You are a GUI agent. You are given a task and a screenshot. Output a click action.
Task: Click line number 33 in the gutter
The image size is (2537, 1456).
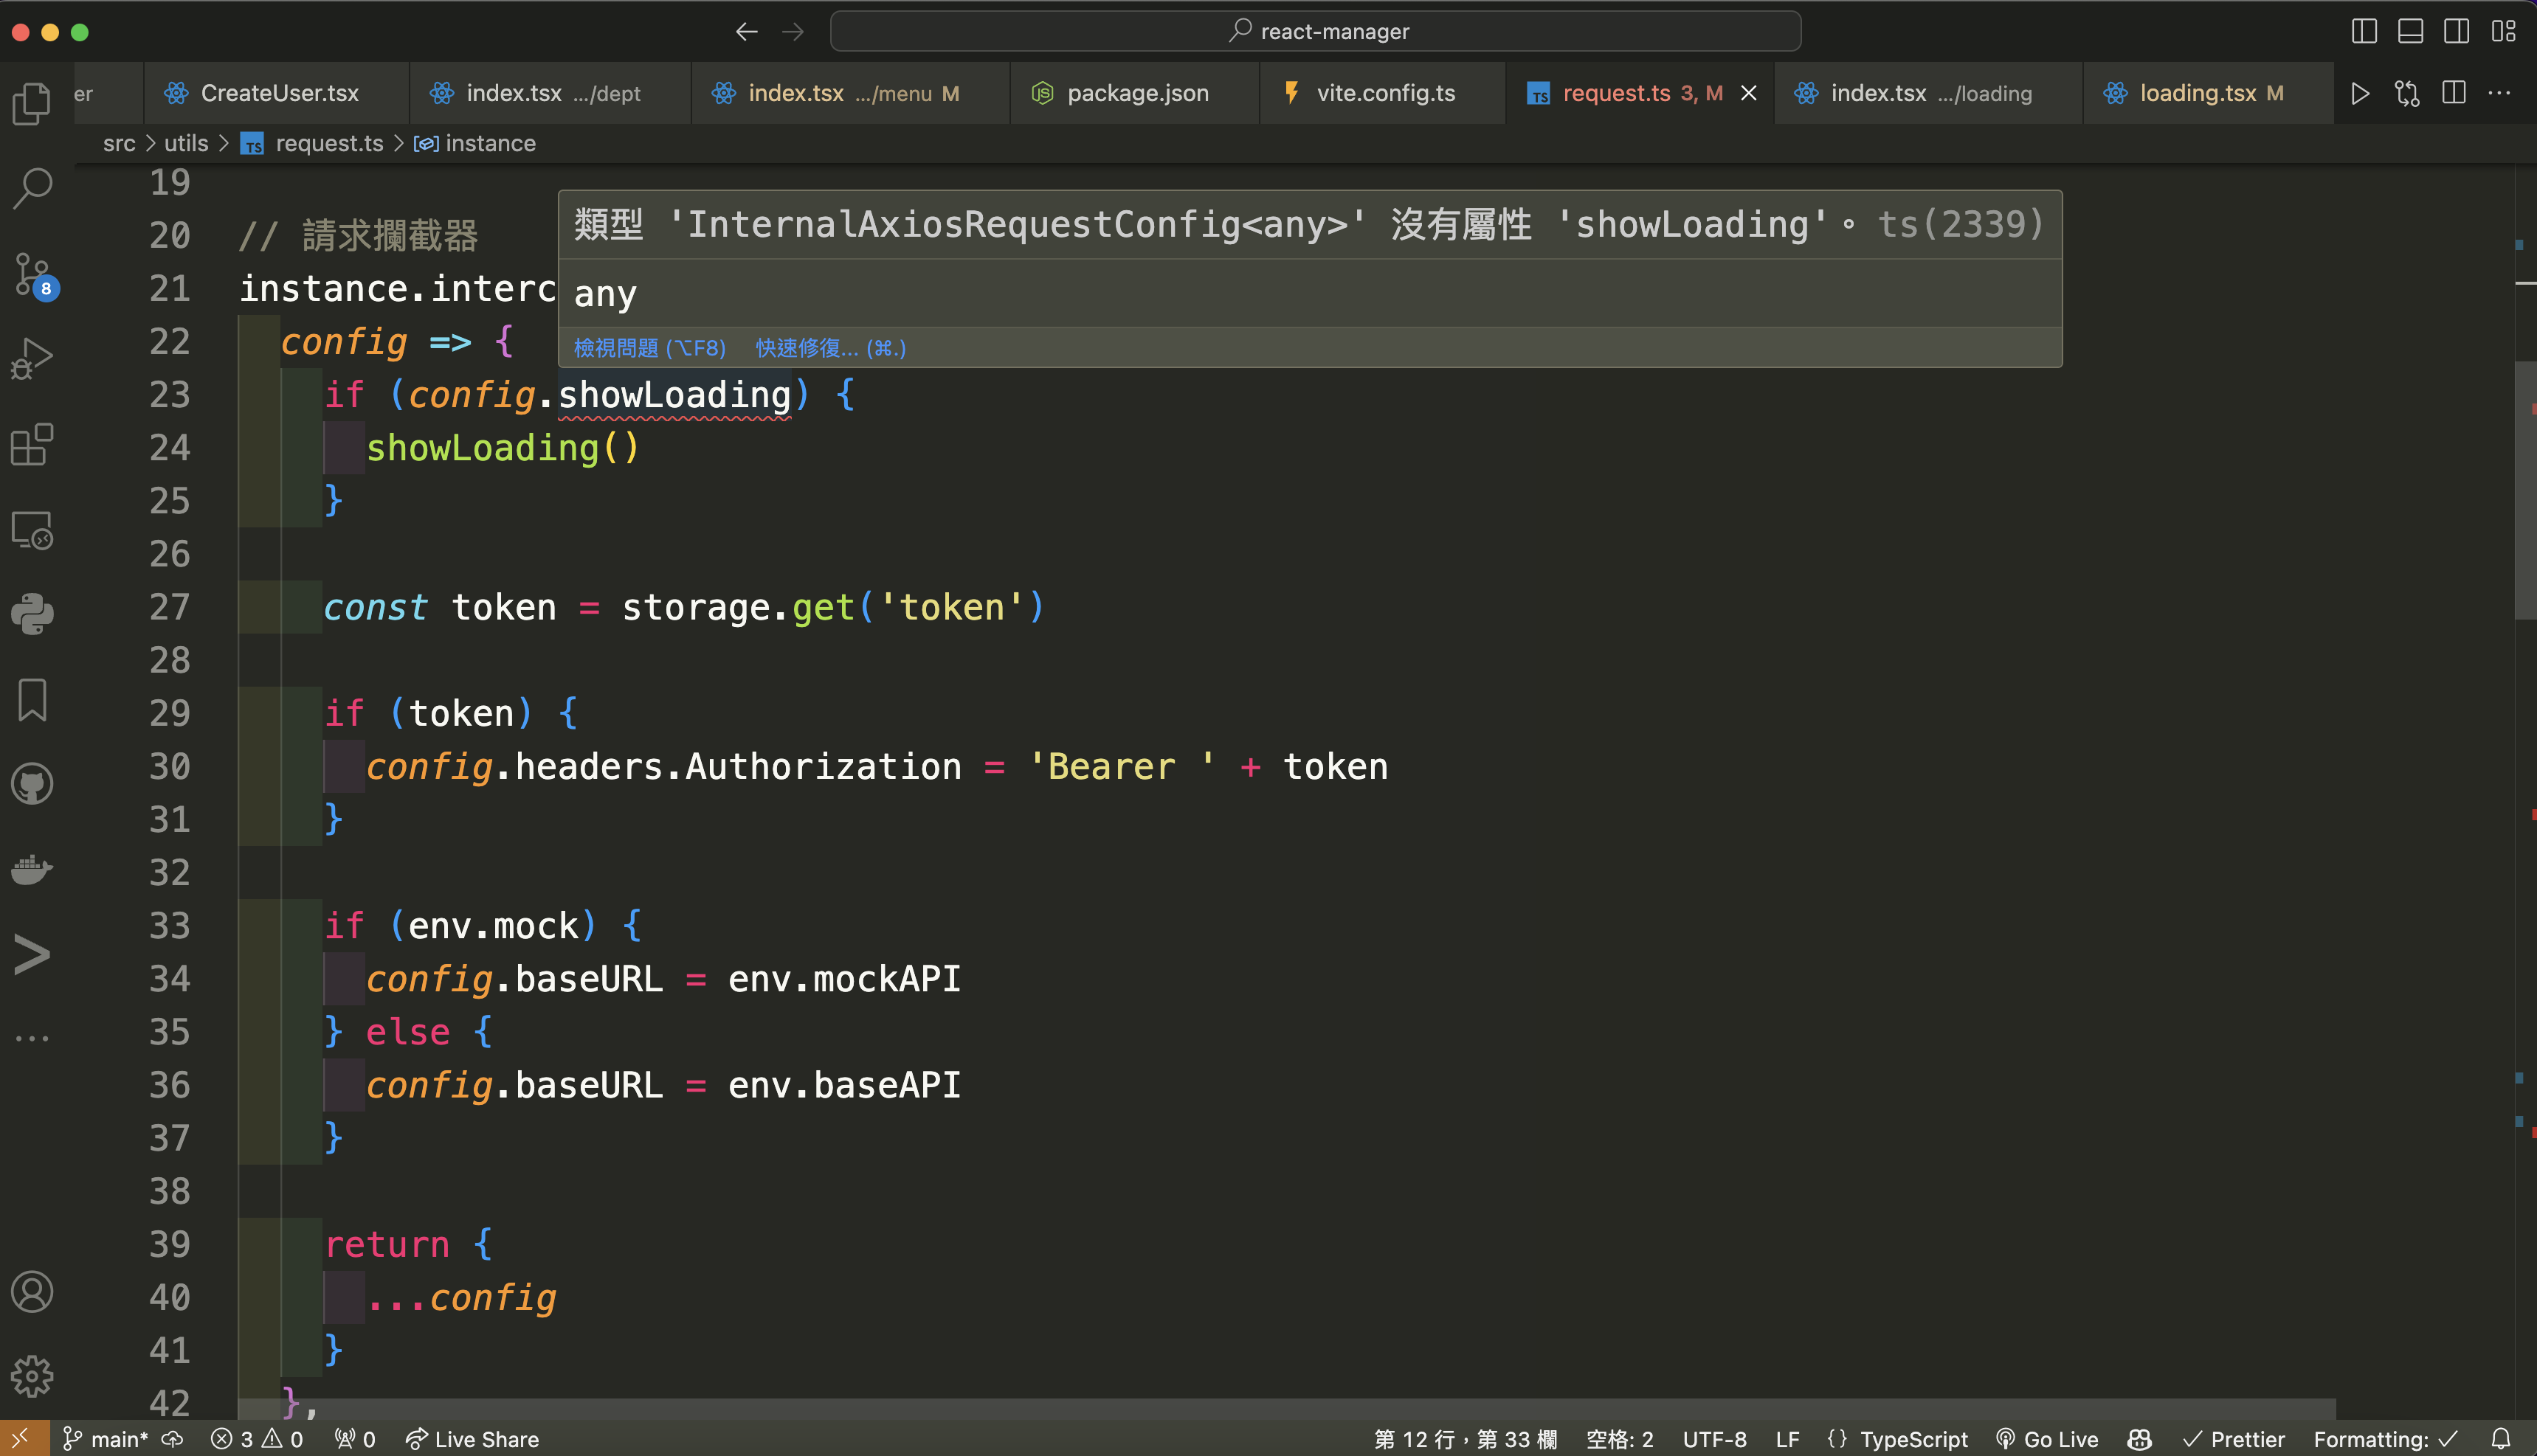click(x=169, y=925)
